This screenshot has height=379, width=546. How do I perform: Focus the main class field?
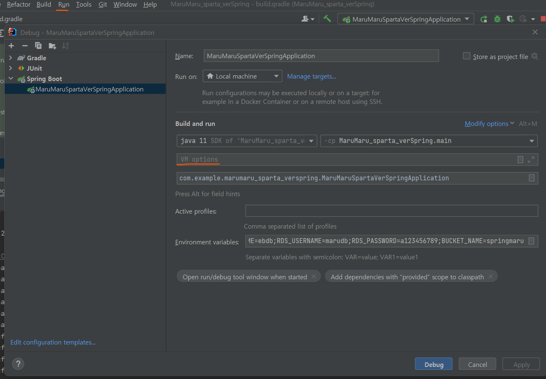(357, 178)
